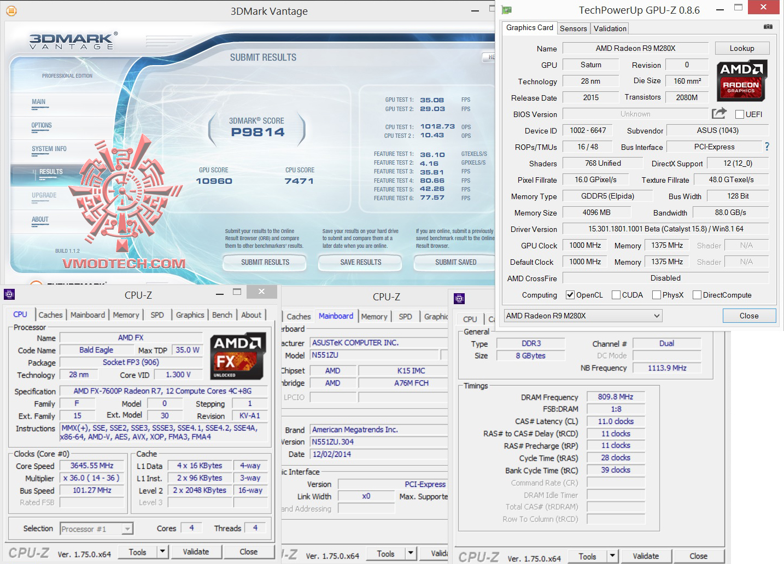Click the BIOS export share icon
The height and width of the screenshot is (564, 784).
coord(719,113)
